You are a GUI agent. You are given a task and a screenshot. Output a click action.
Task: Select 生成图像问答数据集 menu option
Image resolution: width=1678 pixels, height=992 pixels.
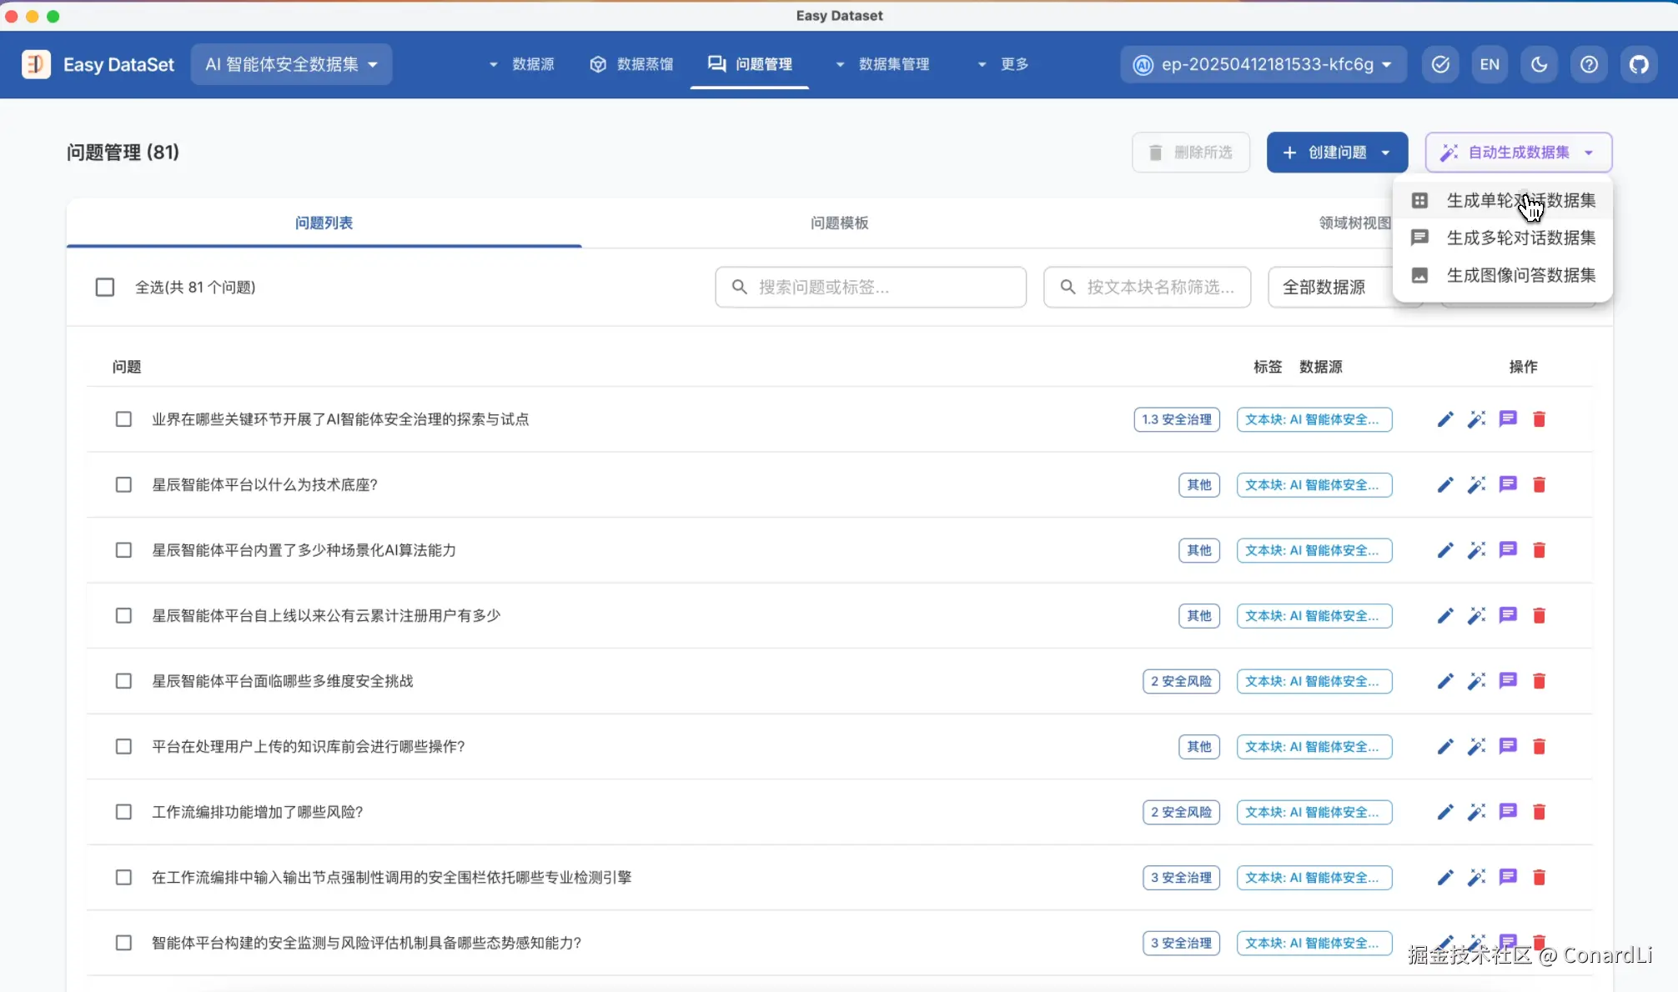(1520, 275)
